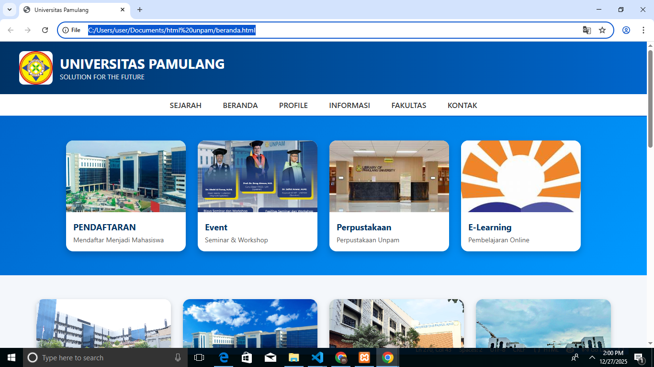Click the Perpustakaan Unpam subtitle
This screenshot has width=654, height=367.
tap(368, 240)
